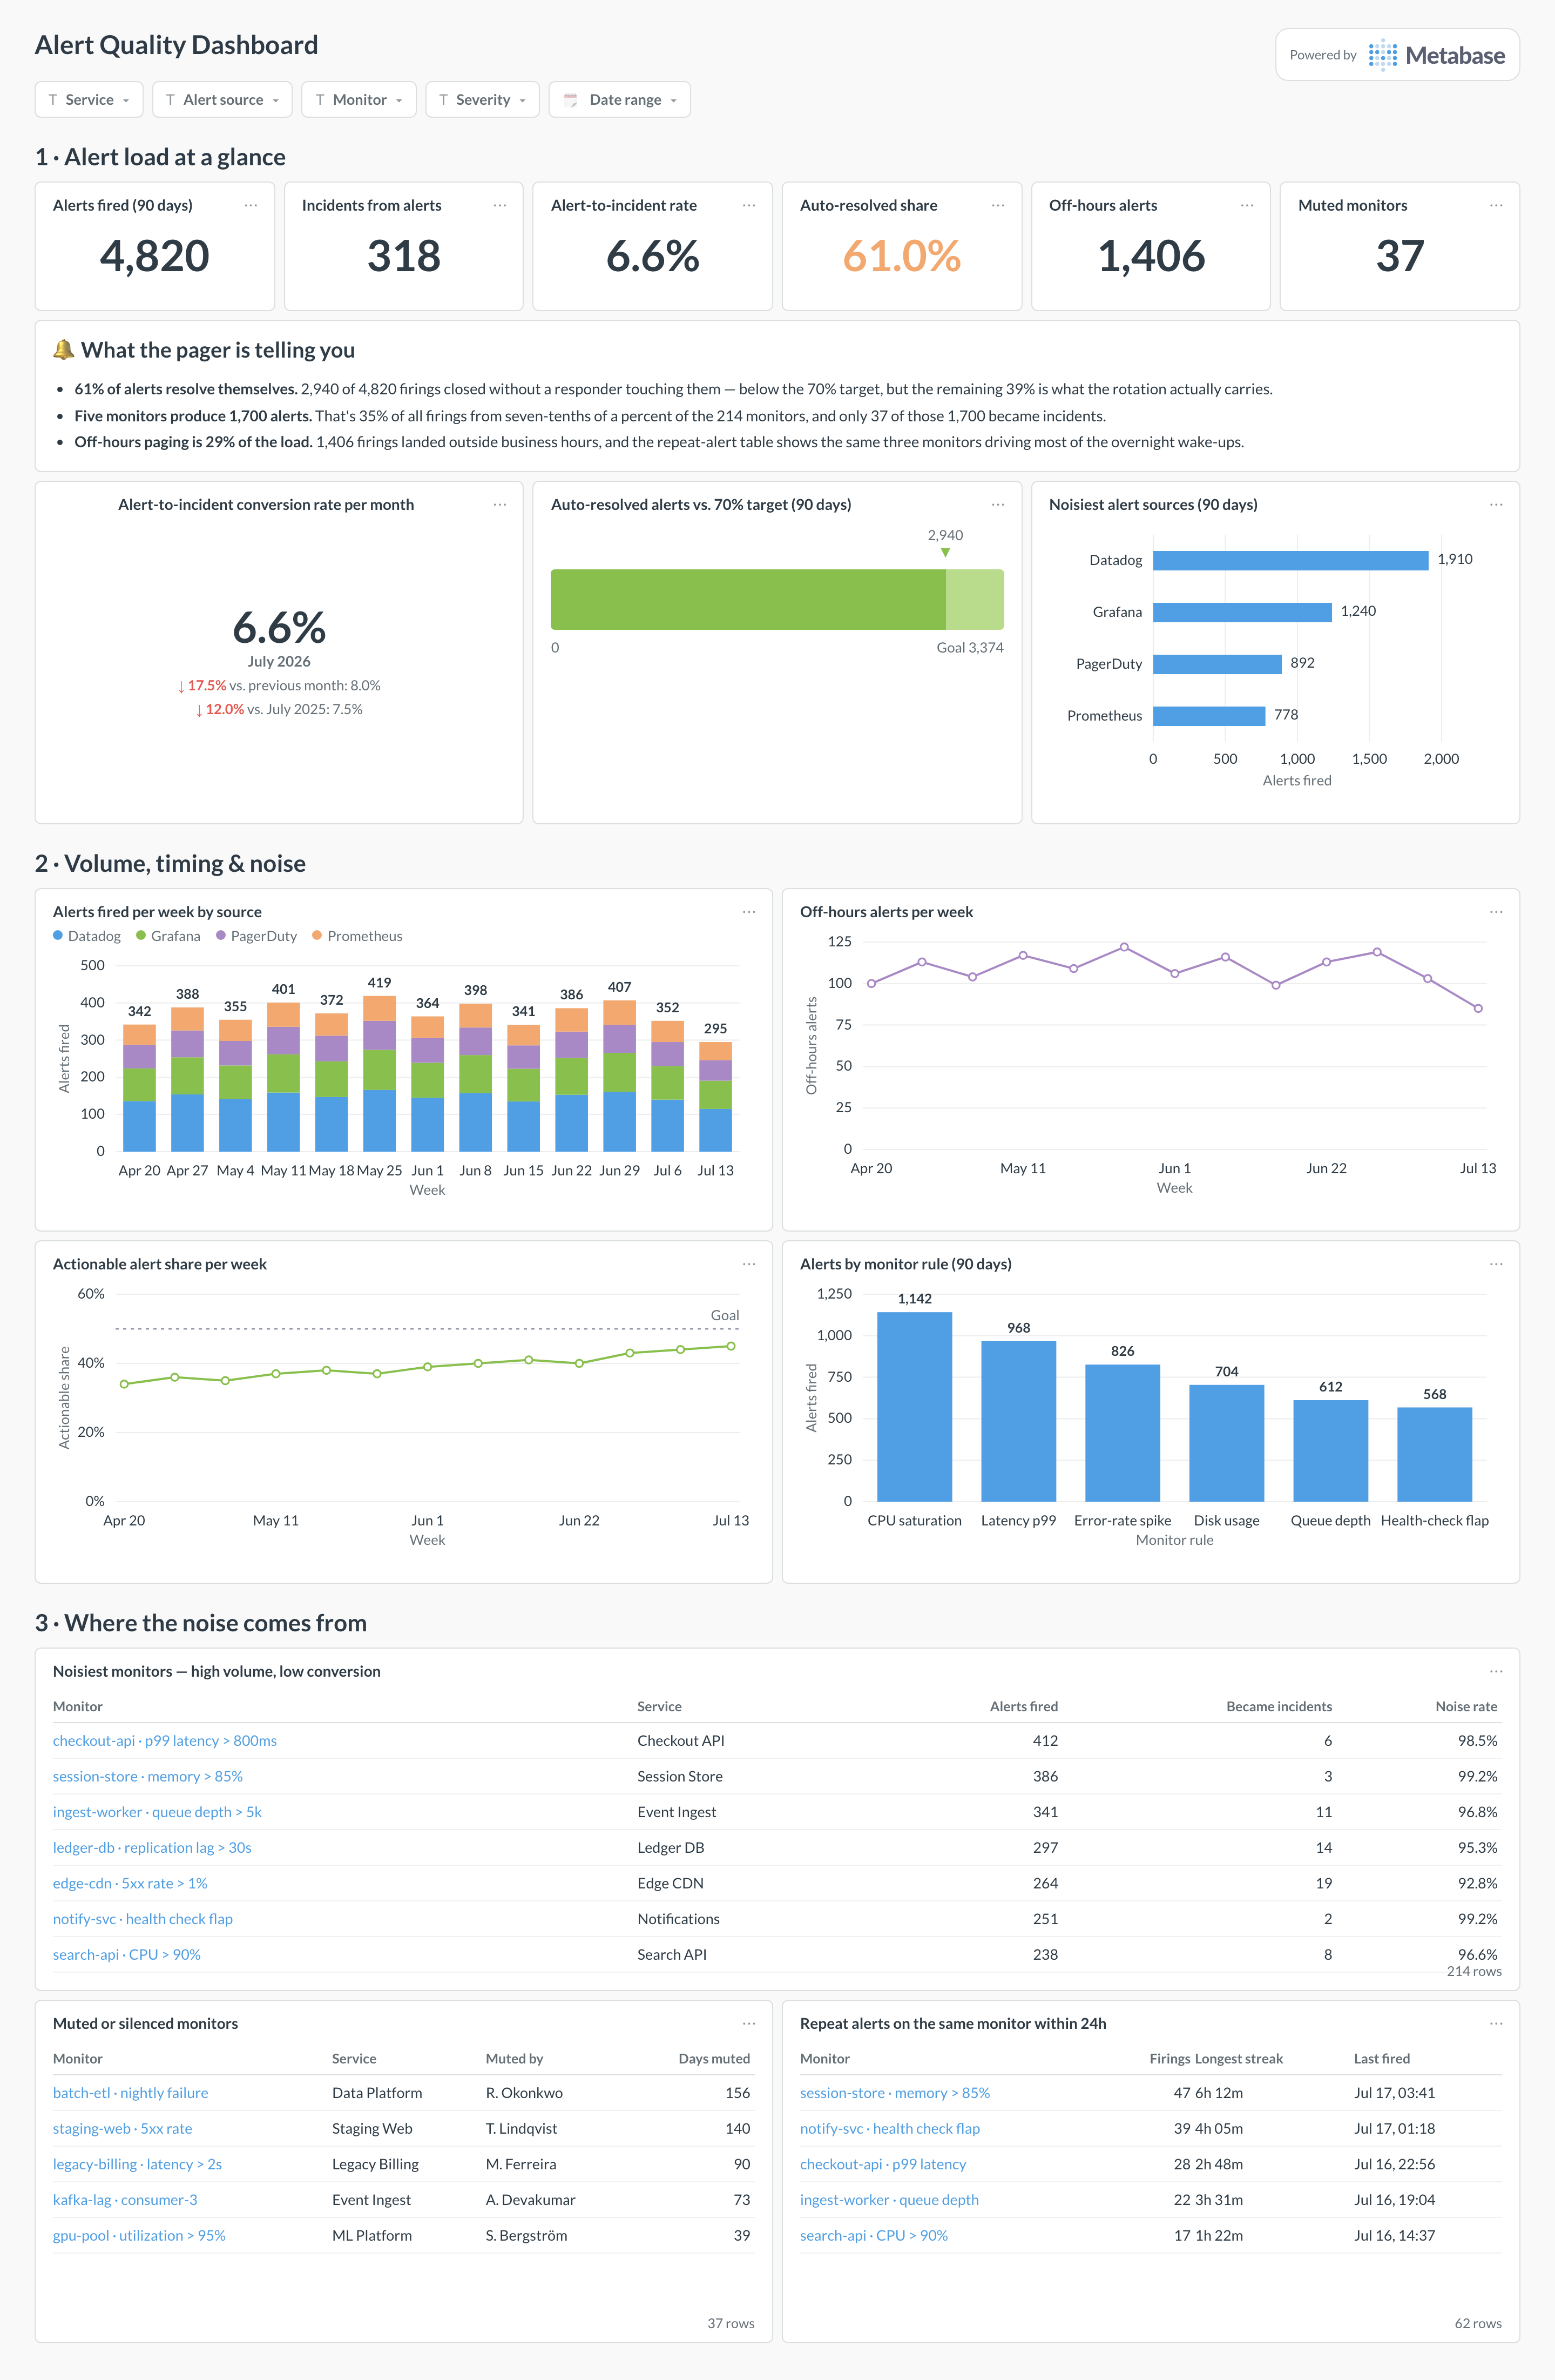Click the auto-resolved progress bar
This screenshot has height=2380, width=1555.
coord(776,599)
